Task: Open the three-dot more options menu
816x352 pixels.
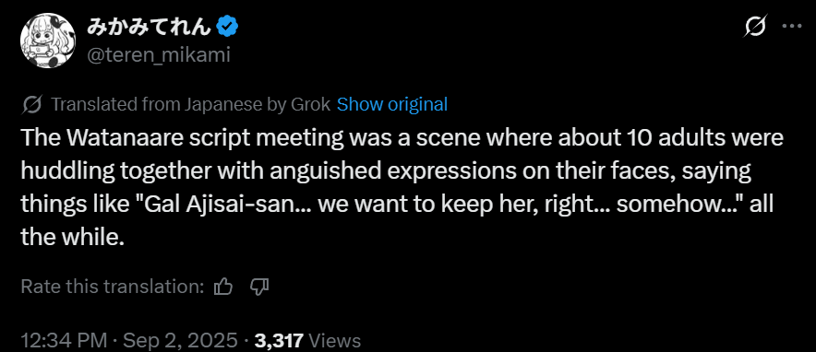Action: pyautogui.click(x=792, y=26)
